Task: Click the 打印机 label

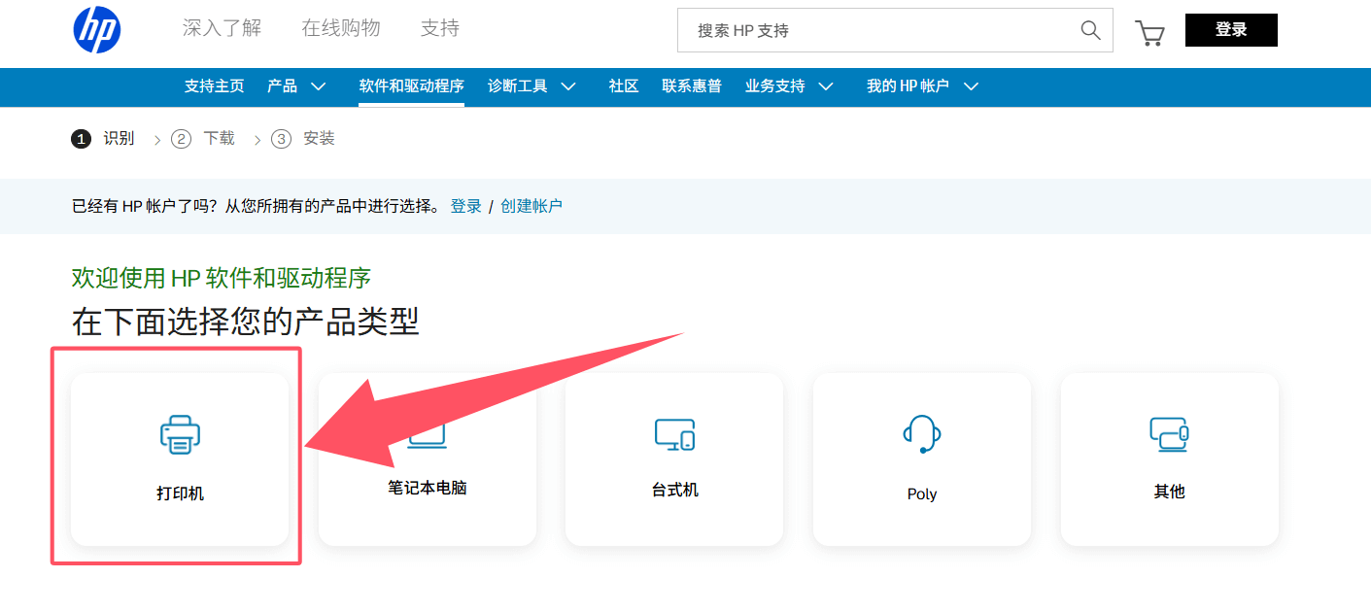Action: click(180, 493)
